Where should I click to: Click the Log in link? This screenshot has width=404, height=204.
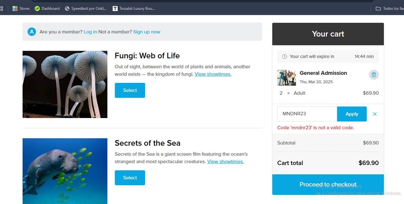(90, 32)
